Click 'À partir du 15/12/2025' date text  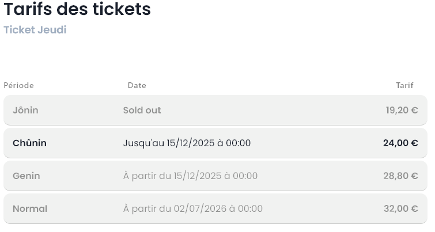pos(190,176)
